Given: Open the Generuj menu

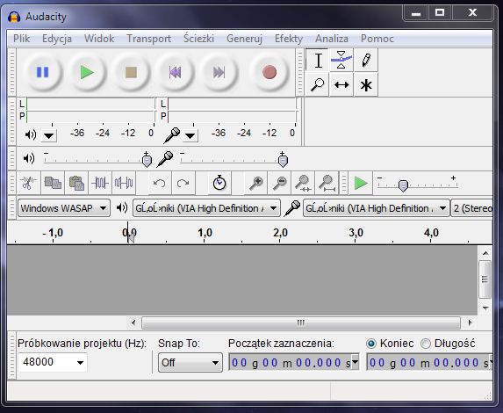Looking at the screenshot, I should click(x=244, y=39).
